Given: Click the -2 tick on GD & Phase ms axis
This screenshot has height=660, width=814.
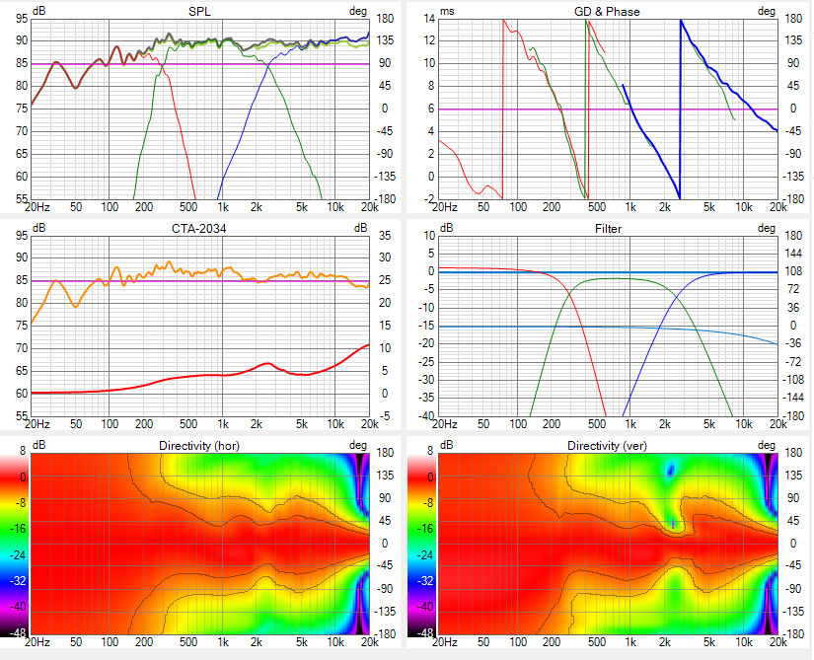Looking at the screenshot, I should pos(429,199).
